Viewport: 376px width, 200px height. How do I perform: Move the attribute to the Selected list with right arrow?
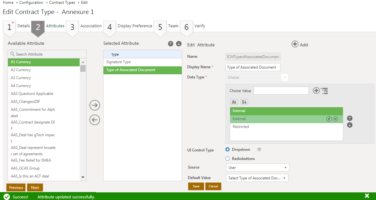pos(95,105)
